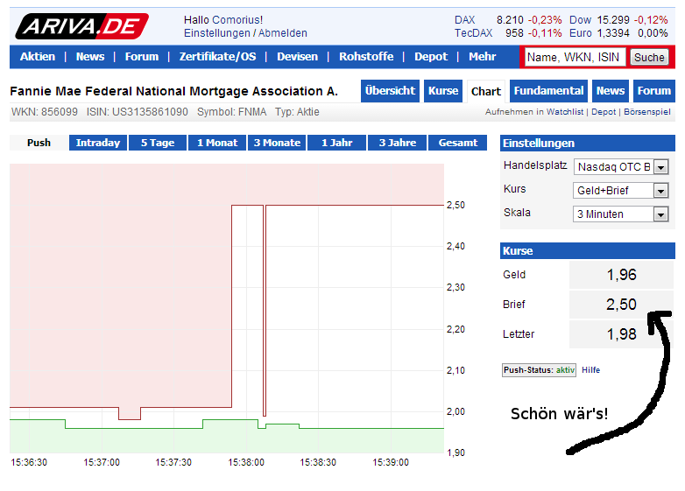Switch to the stock News tab

pos(611,91)
